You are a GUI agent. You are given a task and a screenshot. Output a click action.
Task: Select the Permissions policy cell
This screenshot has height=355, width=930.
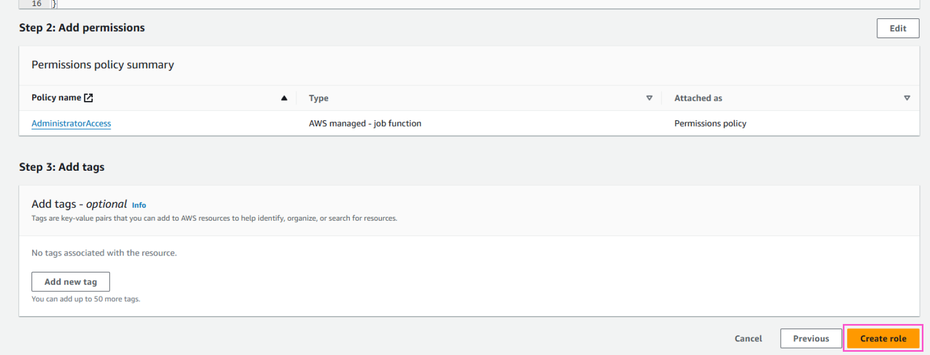tap(710, 123)
